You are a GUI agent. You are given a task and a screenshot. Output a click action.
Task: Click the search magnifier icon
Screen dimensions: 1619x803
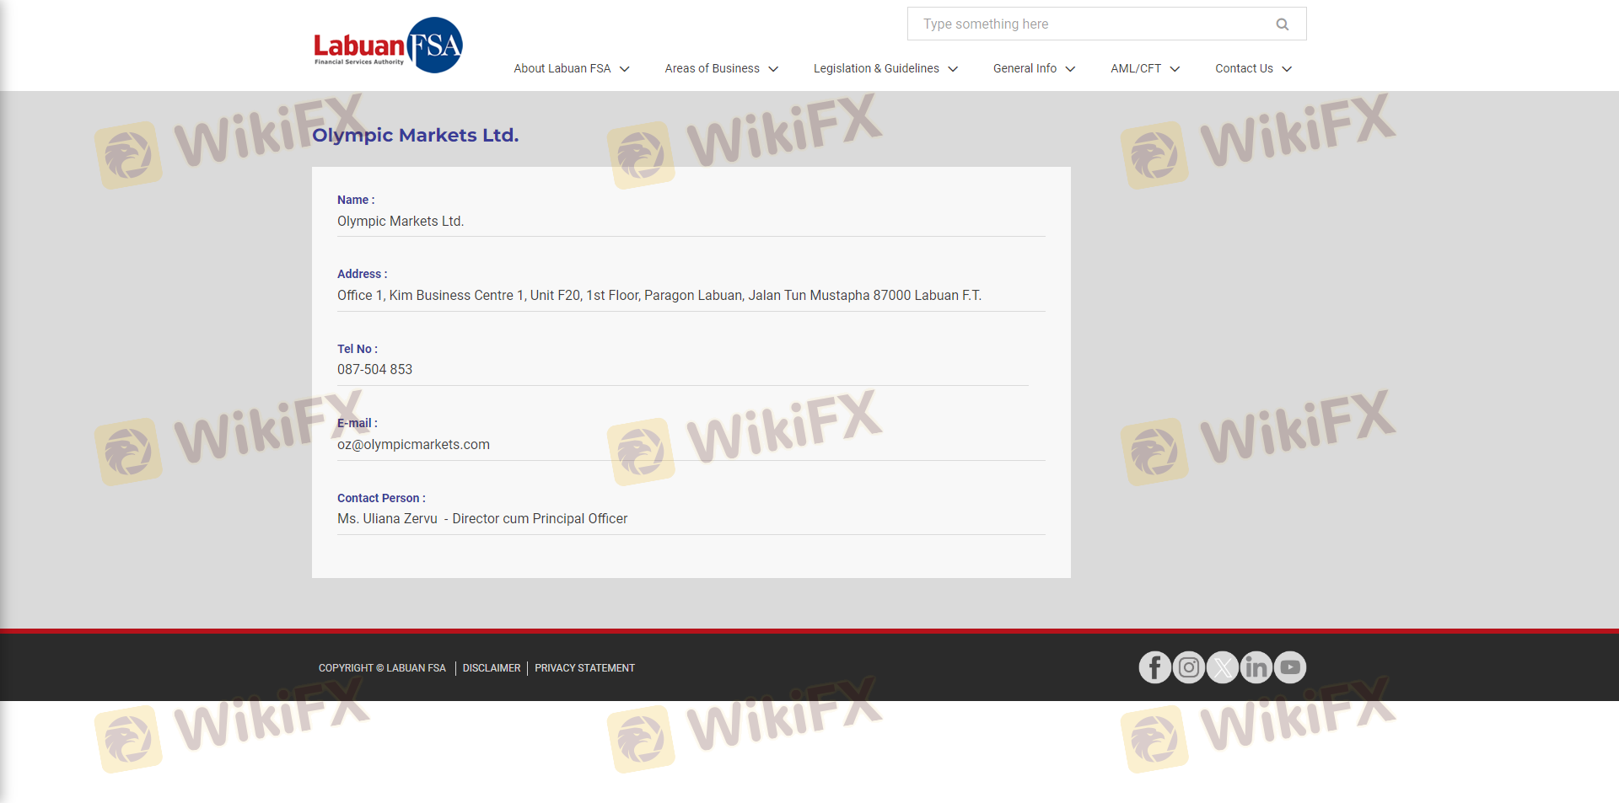coord(1282,24)
